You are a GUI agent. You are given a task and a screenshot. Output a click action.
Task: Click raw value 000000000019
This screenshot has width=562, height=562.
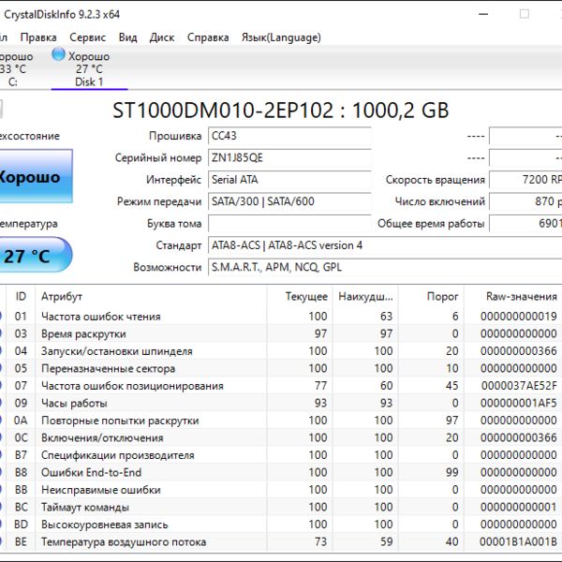tap(519, 317)
